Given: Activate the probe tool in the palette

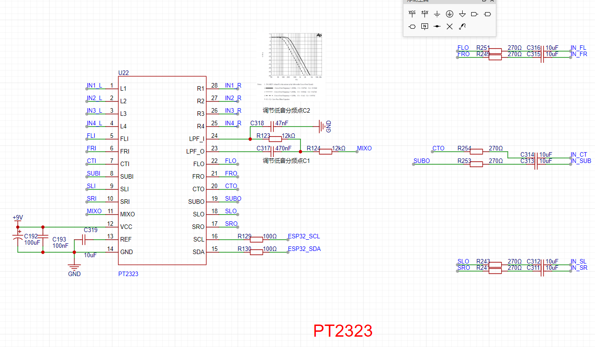Looking at the screenshot, I should 462,26.
